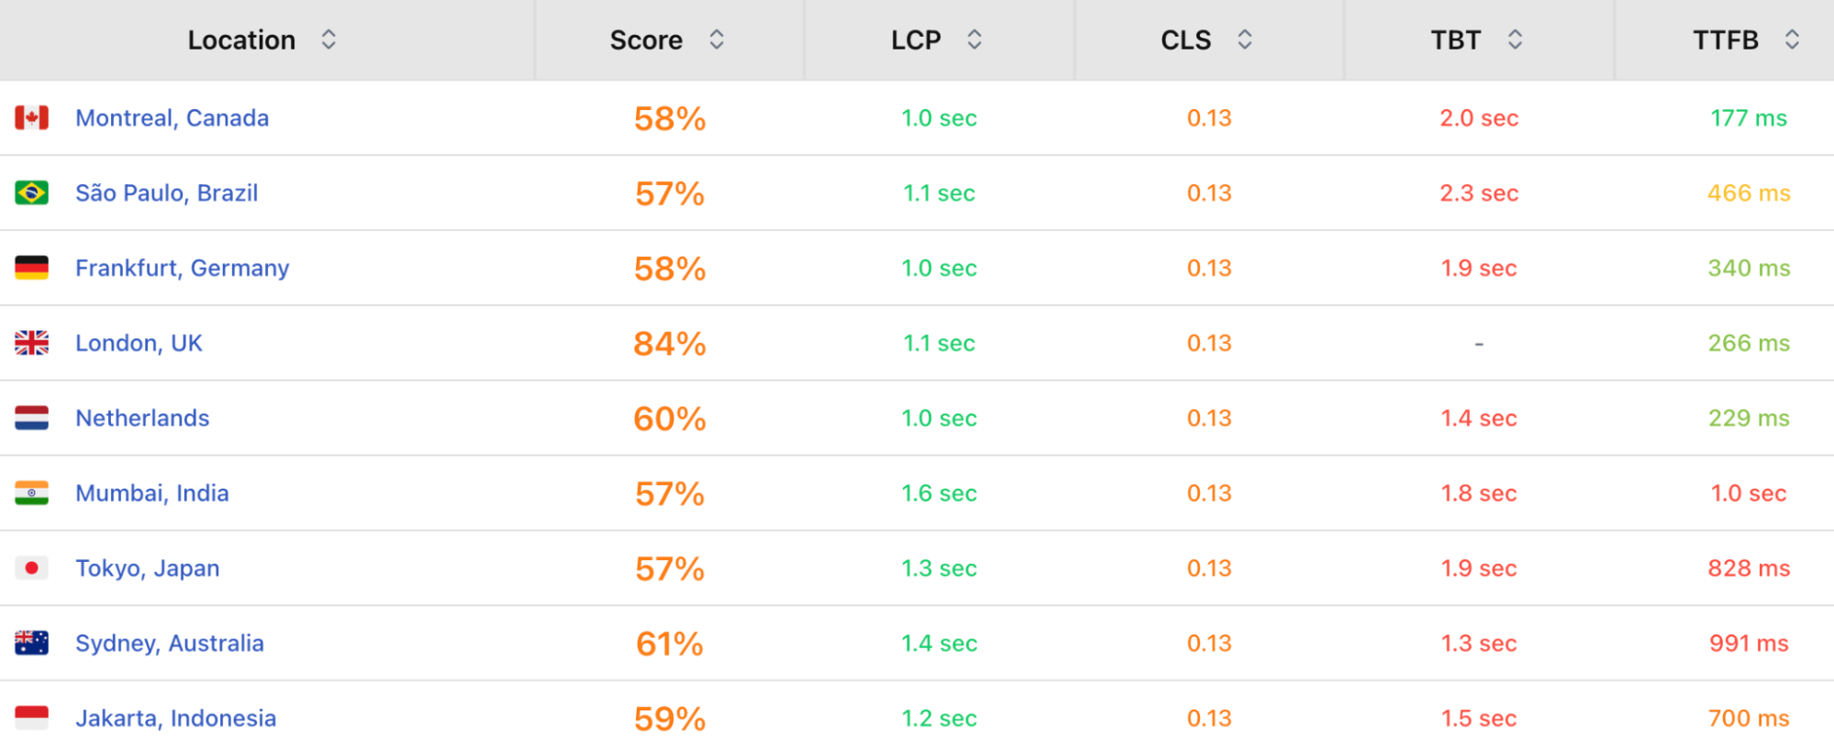The image size is (1834, 749).
Task: Toggle TBT column sort arrows
Action: click(1515, 39)
